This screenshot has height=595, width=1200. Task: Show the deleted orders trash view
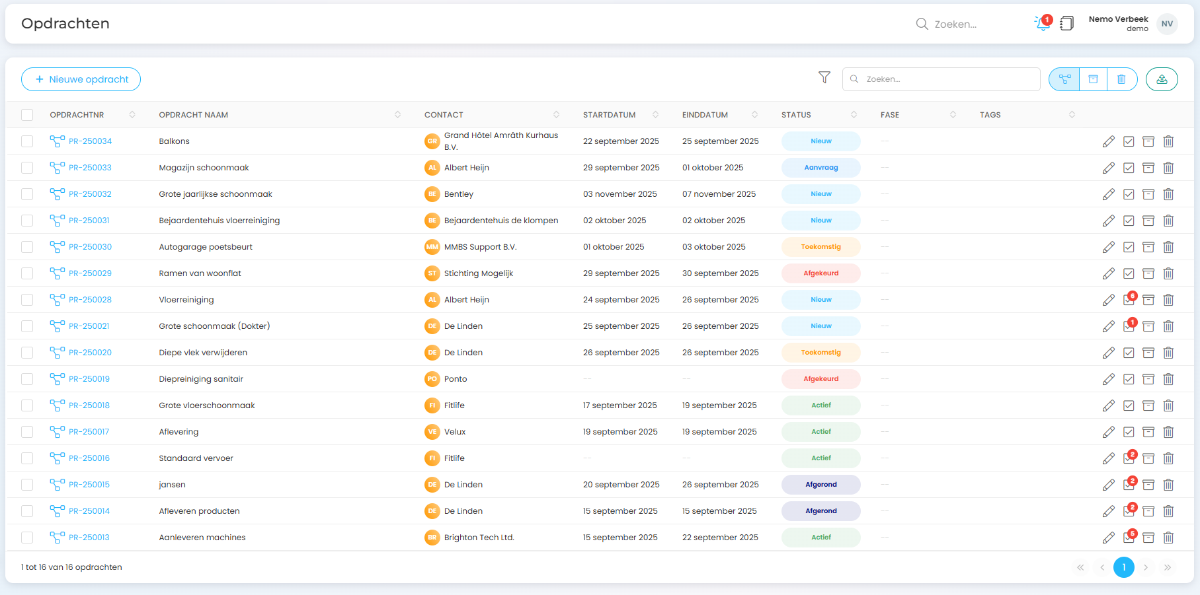click(1121, 79)
